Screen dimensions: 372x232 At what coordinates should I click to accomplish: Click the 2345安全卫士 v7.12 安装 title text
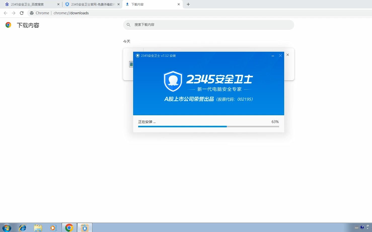(x=158, y=56)
